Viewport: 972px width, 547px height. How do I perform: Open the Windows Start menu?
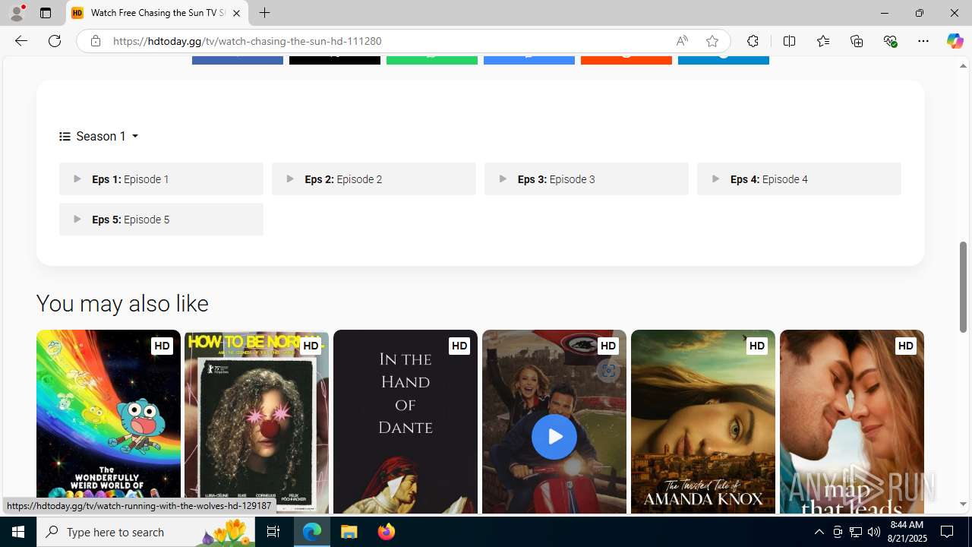[x=18, y=532]
